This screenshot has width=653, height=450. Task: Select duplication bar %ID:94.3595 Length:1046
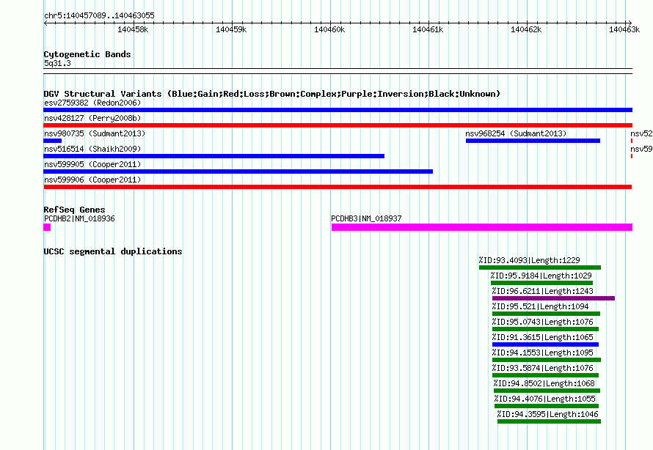[x=549, y=421]
